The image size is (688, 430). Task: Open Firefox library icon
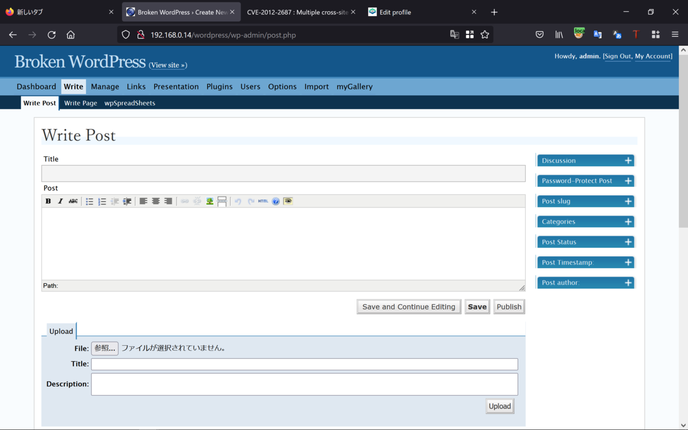tap(559, 35)
